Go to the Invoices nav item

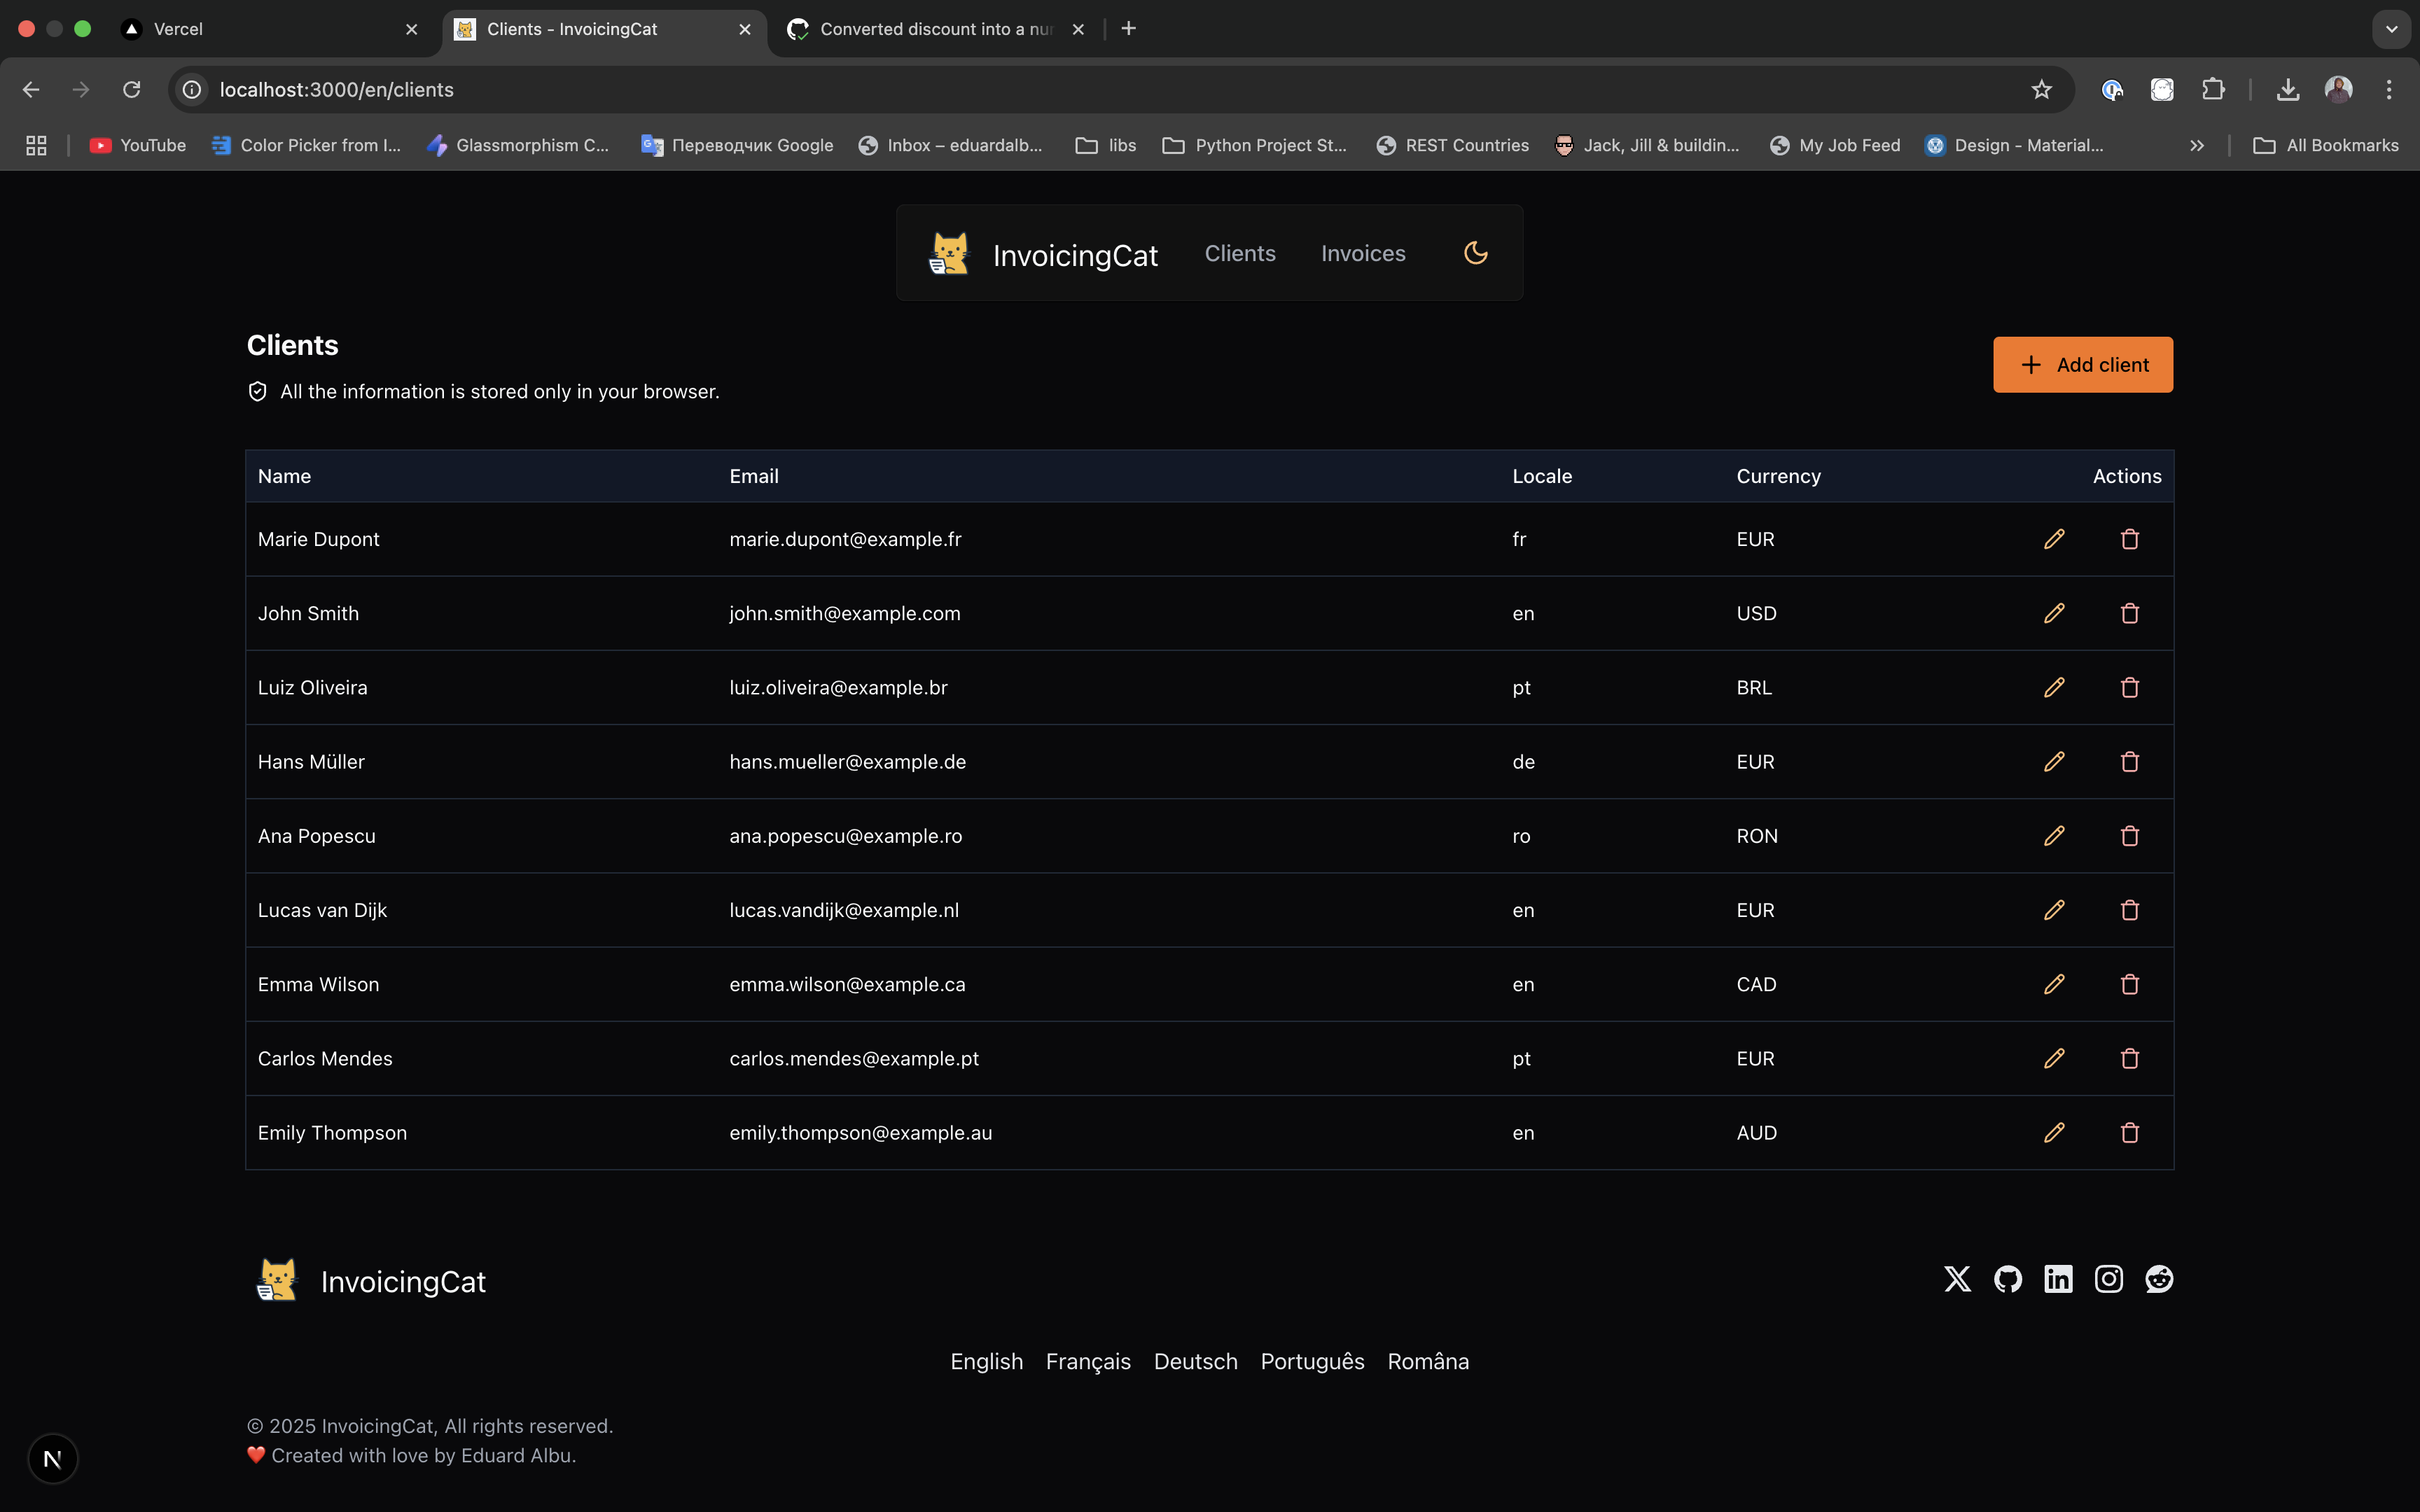tap(1363, 253)
